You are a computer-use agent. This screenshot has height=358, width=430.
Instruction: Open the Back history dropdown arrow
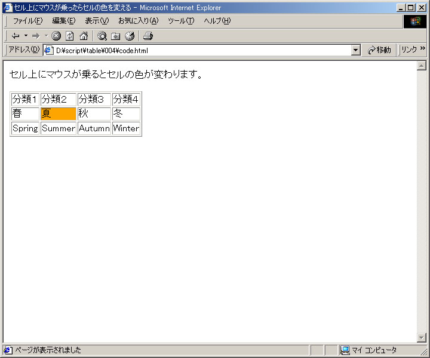click(26, 36)
